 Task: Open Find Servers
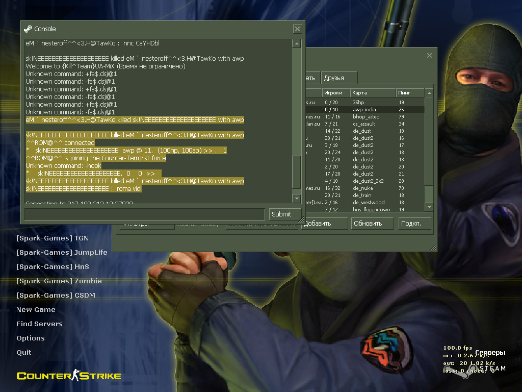[39, 324]
